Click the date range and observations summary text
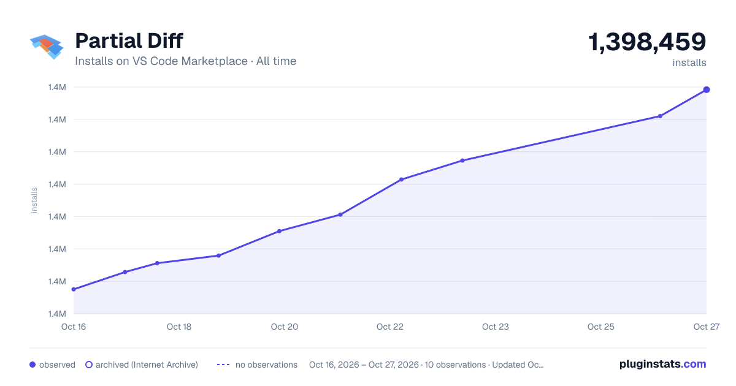 (x=426, y=365)
